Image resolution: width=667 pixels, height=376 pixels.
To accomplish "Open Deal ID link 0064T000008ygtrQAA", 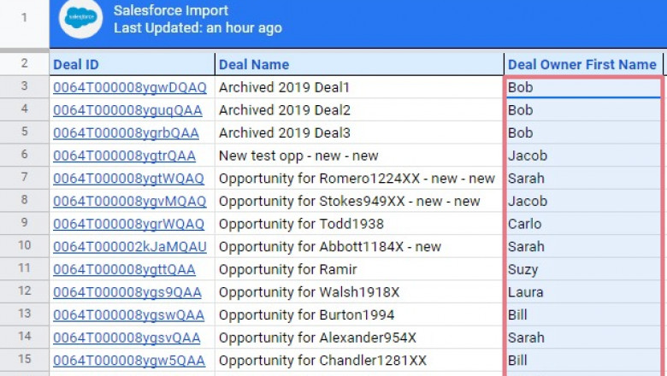I will tap(124, 156).
